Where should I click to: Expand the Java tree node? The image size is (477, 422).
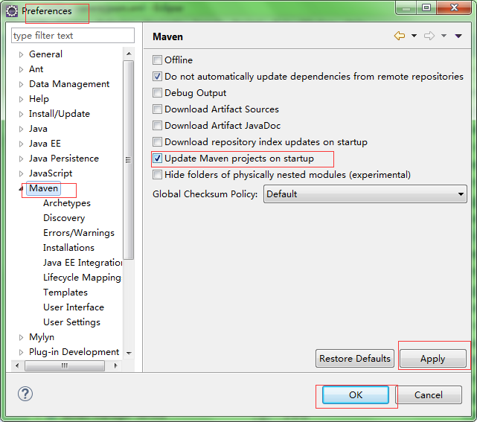tap(21, 129)
